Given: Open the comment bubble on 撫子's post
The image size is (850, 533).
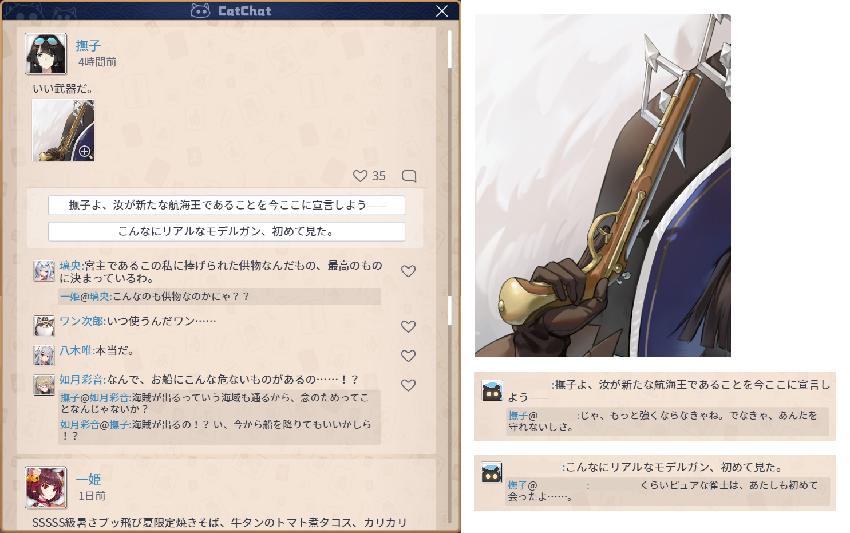Looking at the screenshot, I should (409, 176).
